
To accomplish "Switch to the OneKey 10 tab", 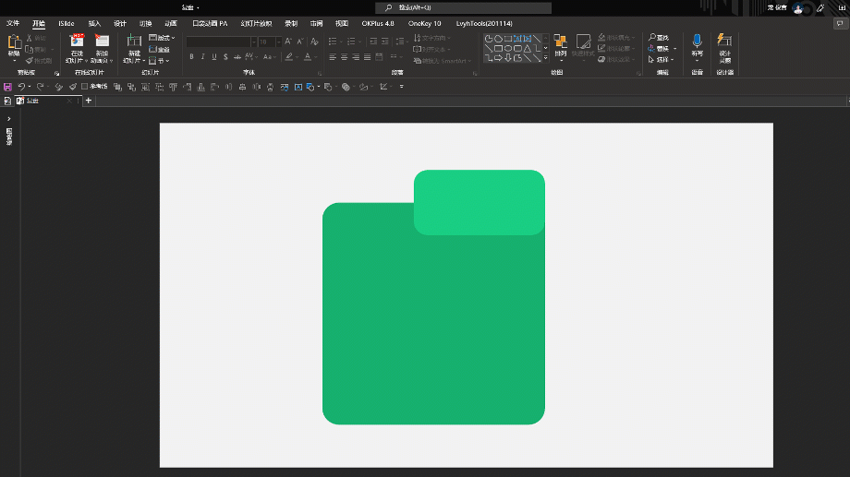I will point(424,24).
